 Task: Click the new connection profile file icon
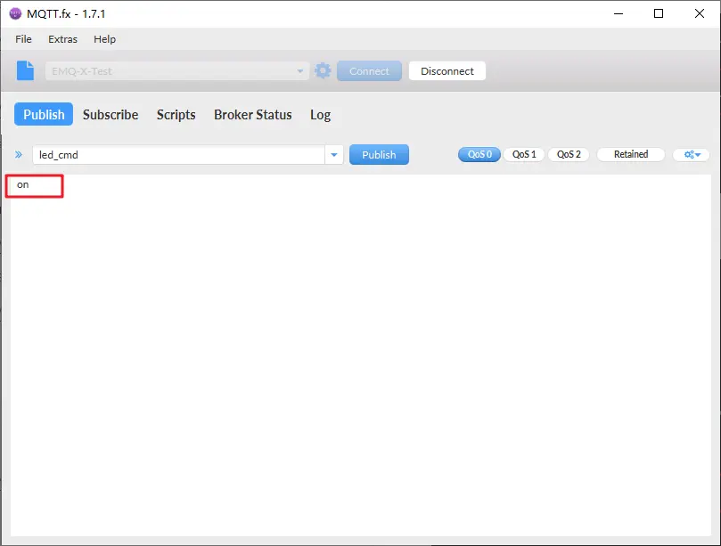point(25,70)
